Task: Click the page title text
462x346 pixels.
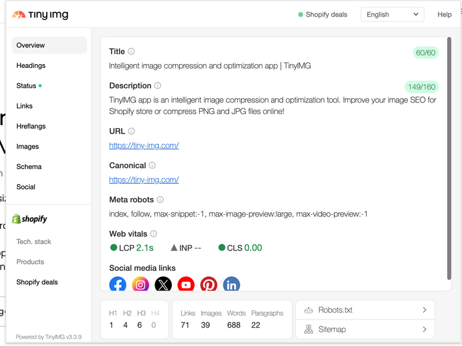Action: tap(210, 66)
